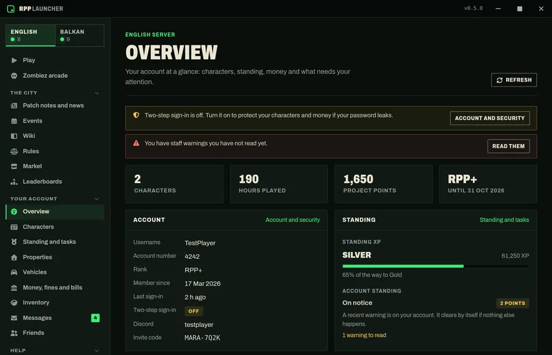Image resolution: width=552 pixels, height=355 pixels.
Task: Click the Properties house icon
Action: (x=14, y=257)
